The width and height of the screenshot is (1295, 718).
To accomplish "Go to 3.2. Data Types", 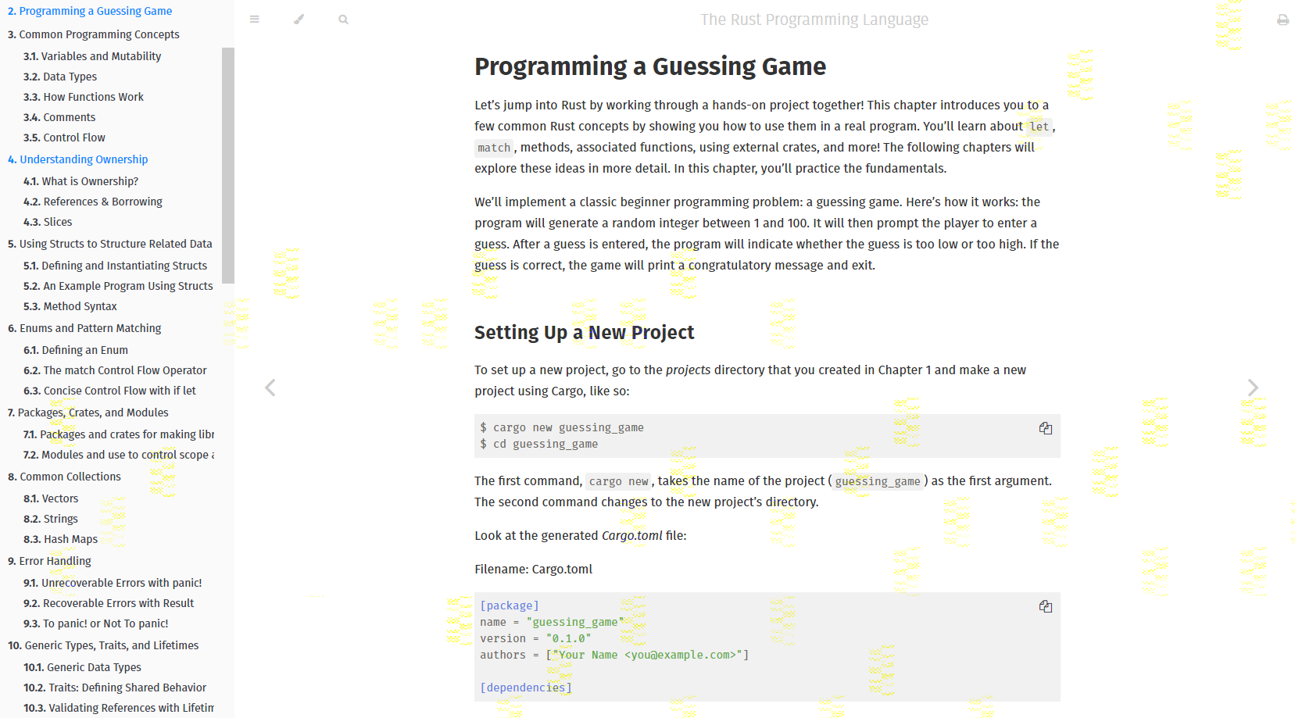I will pos(60,77).
